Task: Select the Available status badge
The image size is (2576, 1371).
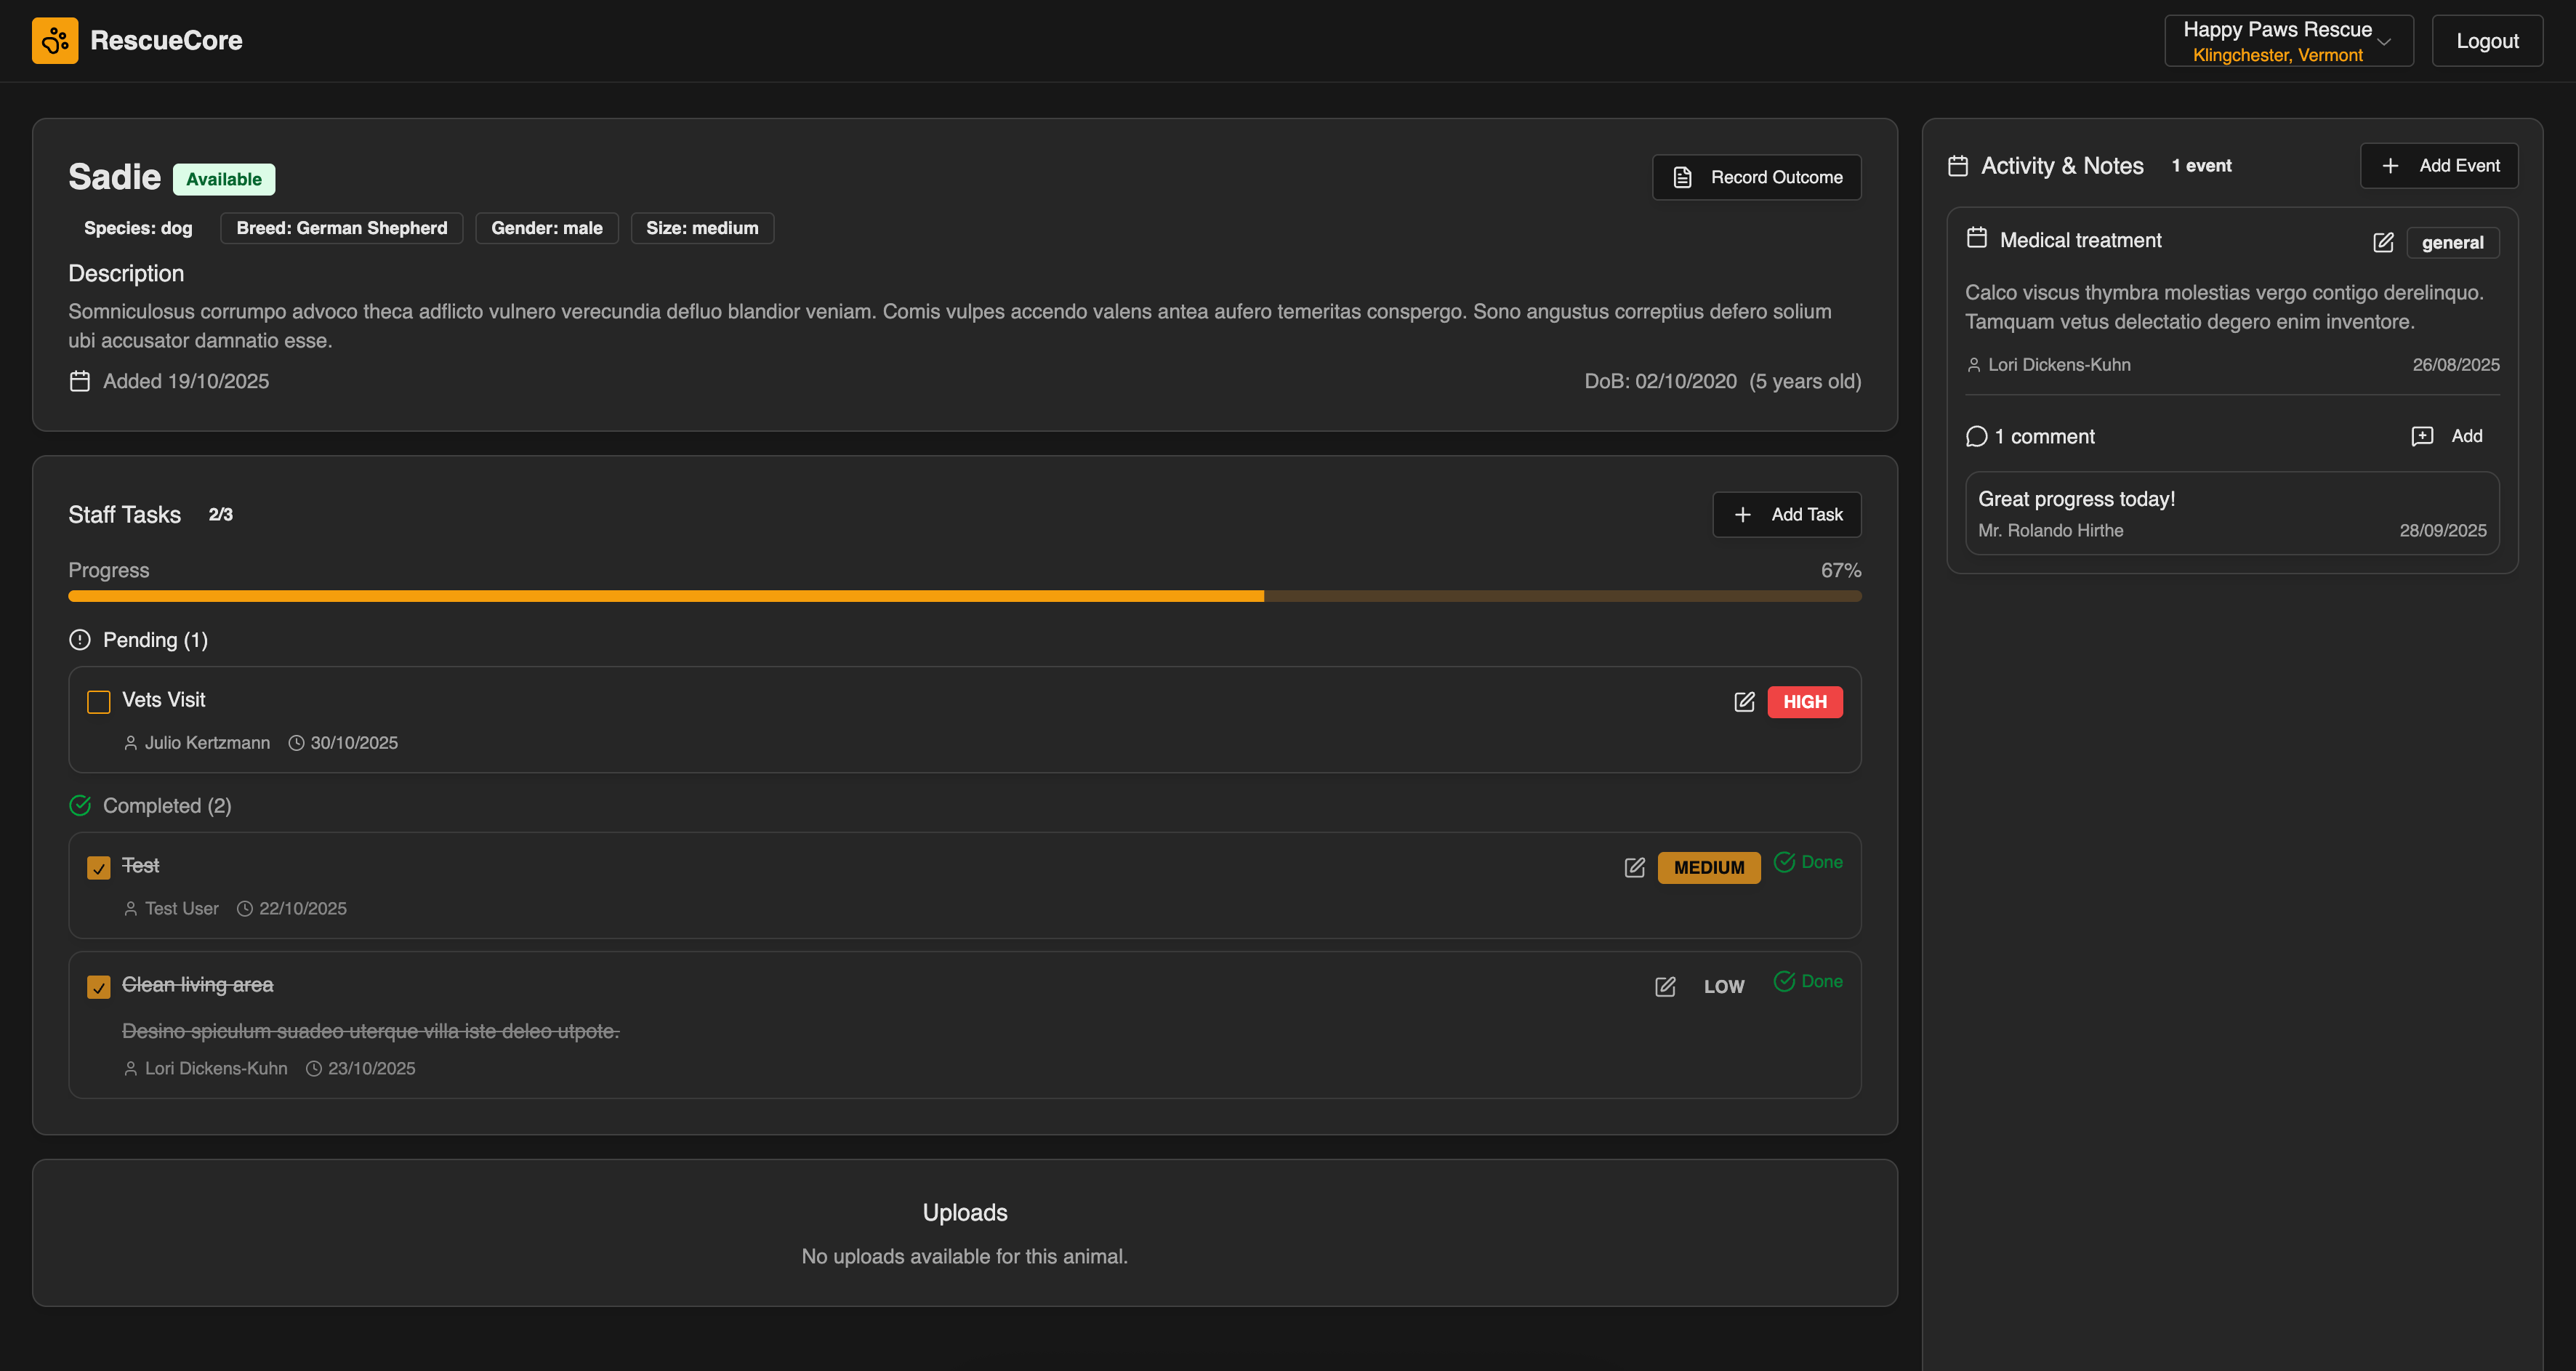Action: 224,178
